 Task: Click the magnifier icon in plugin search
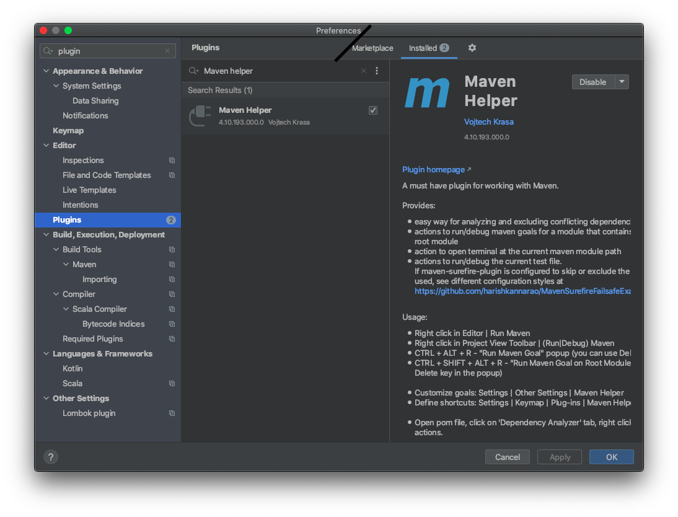point(193,71)
